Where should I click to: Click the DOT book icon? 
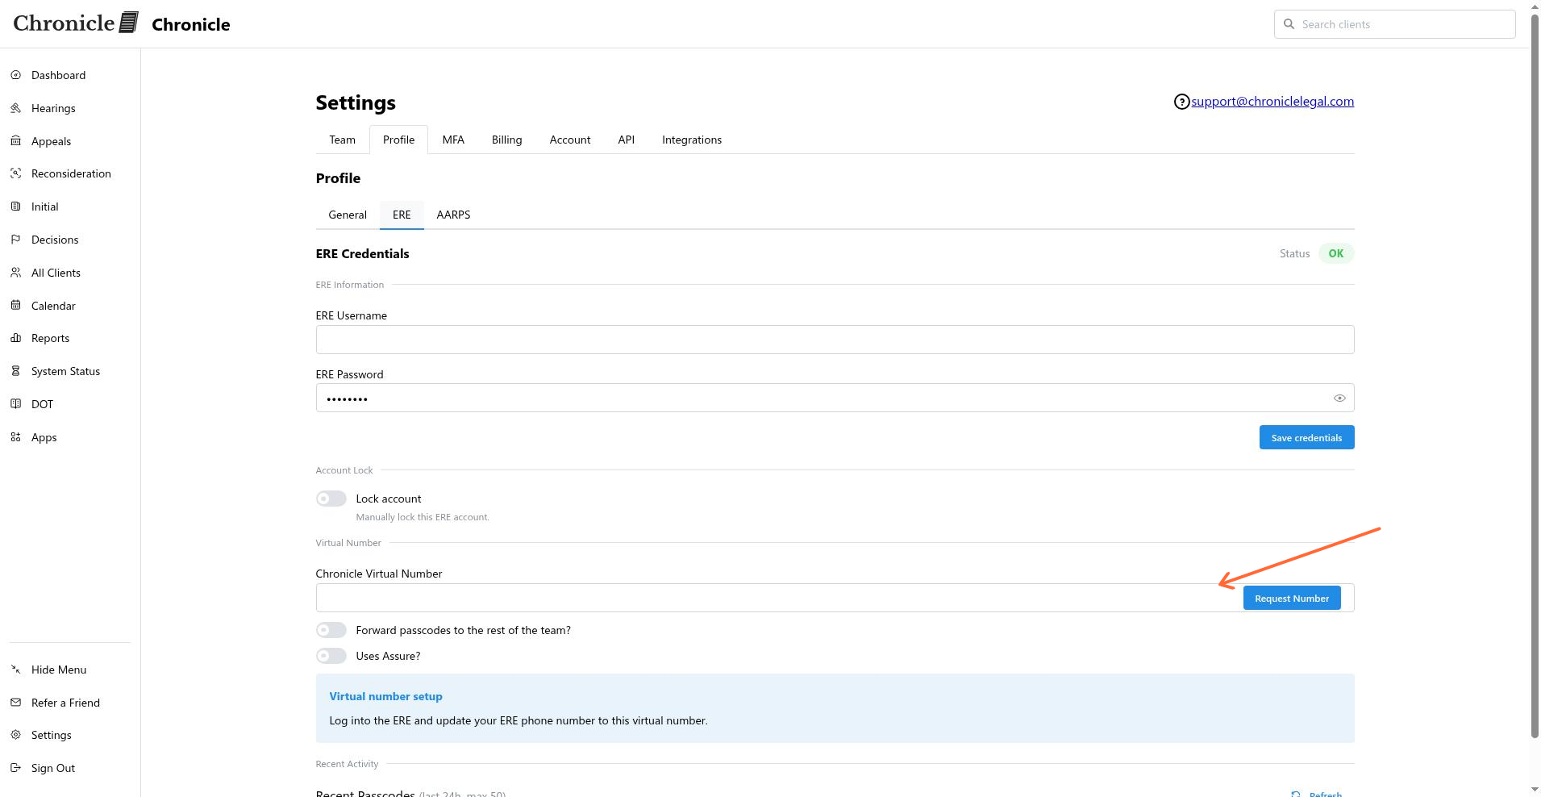15,404
